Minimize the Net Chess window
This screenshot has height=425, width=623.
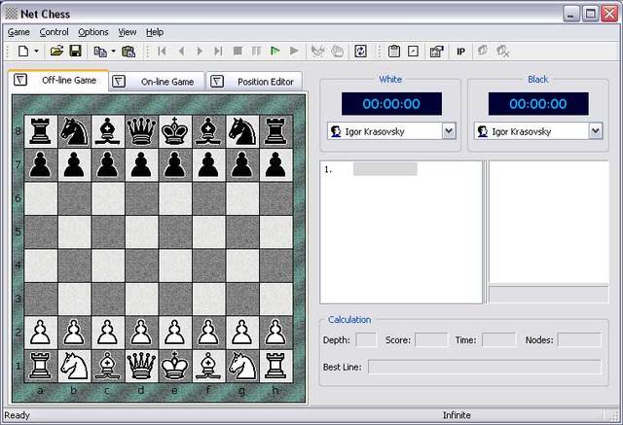pyautogui.click(x=571, y=15)
